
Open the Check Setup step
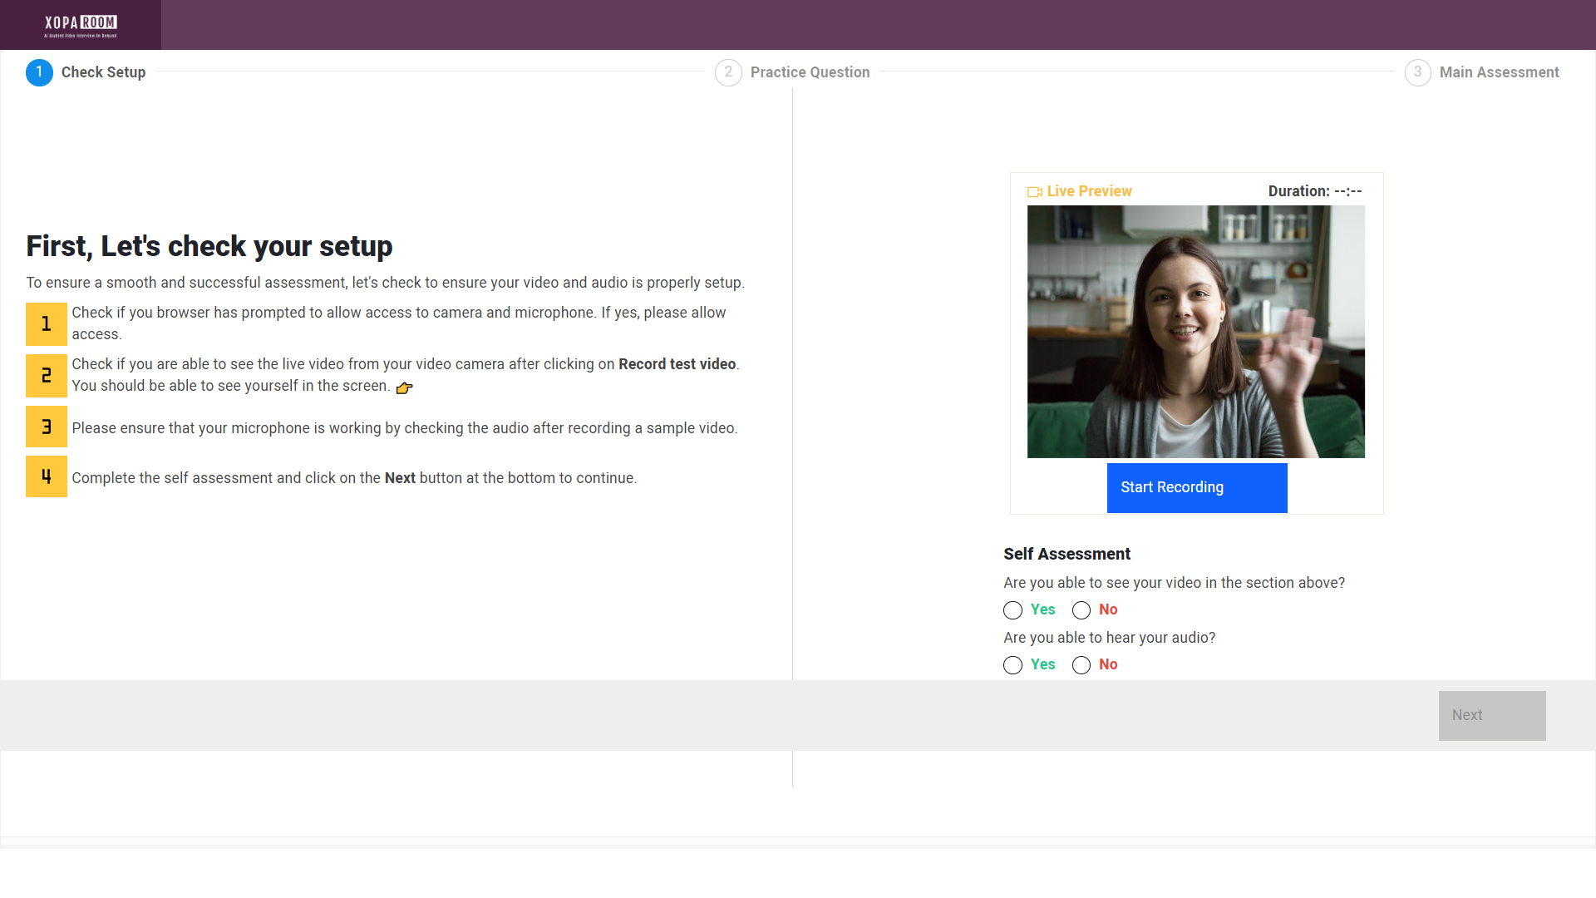click(103, 72)
